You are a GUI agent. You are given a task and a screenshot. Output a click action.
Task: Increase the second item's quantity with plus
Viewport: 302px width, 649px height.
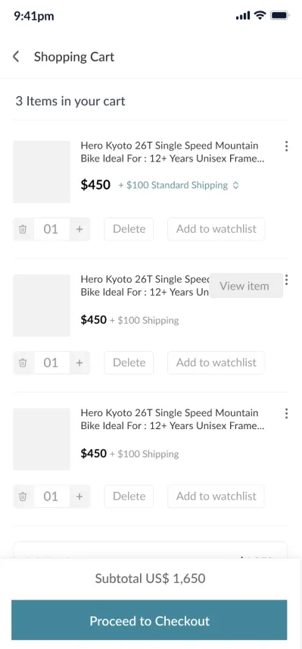[79, 362]
